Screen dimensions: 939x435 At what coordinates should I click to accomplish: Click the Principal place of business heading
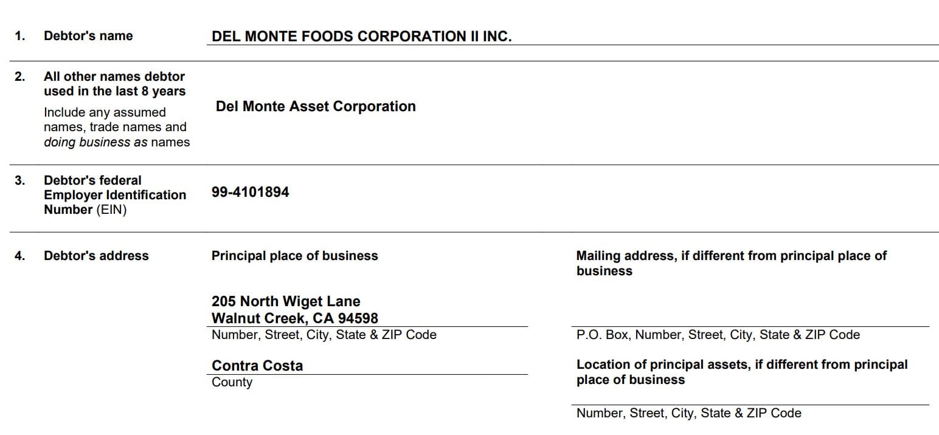click(x=295, y=256)
